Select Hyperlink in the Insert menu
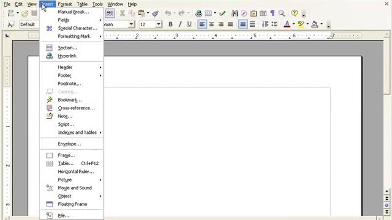 click(72, 56)
